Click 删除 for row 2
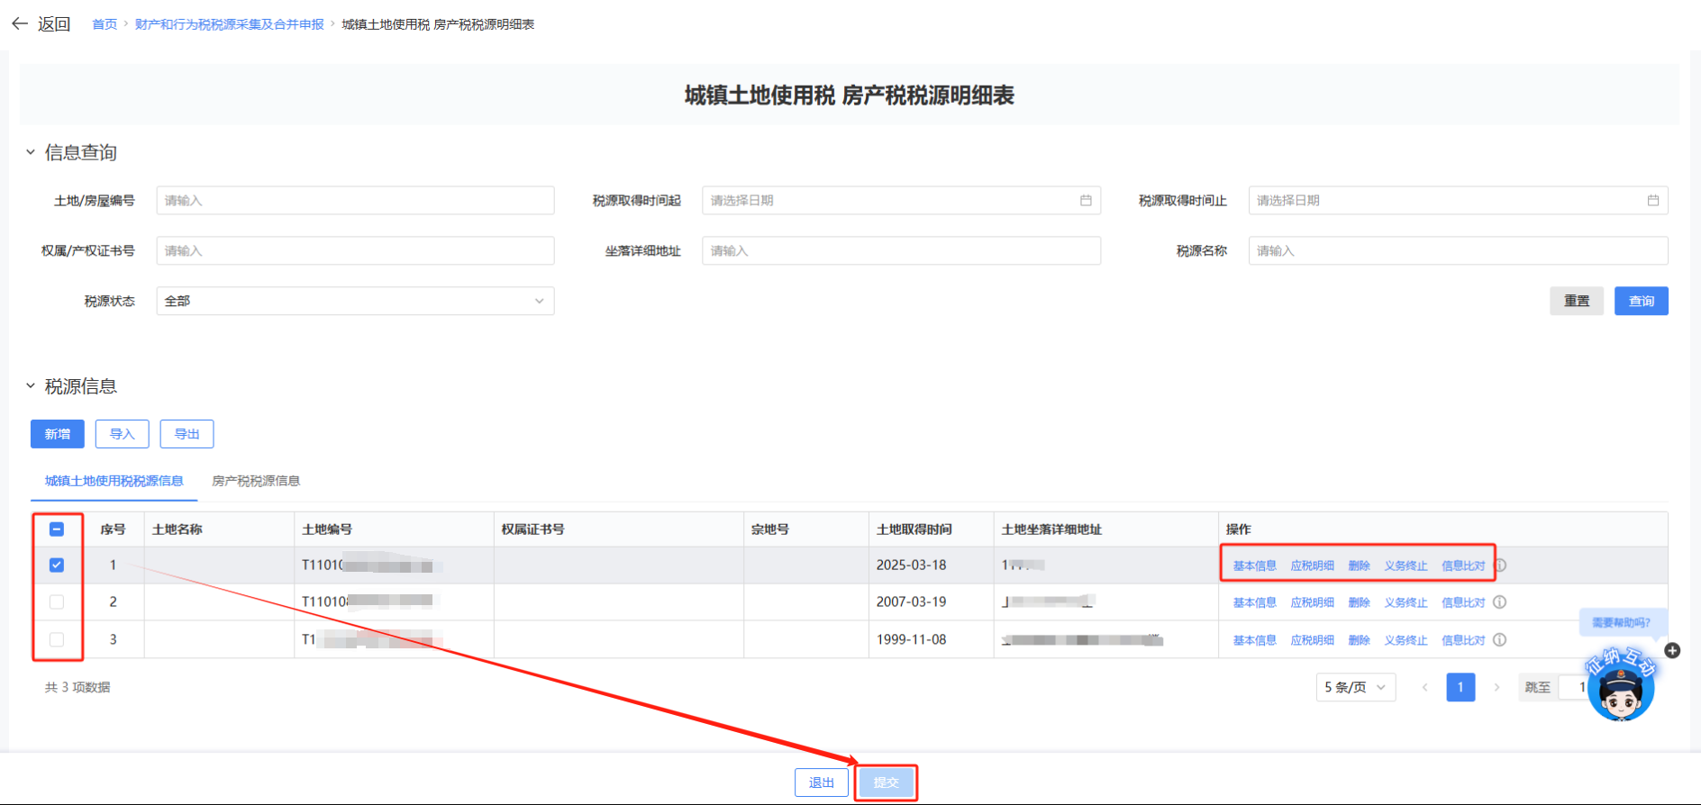Screen dimensions: 1701x805 pyautogui.click(x=1360, y=602)
